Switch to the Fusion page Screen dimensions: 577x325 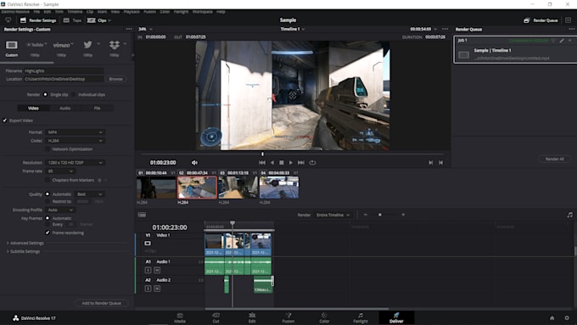[x=288, y=318]
